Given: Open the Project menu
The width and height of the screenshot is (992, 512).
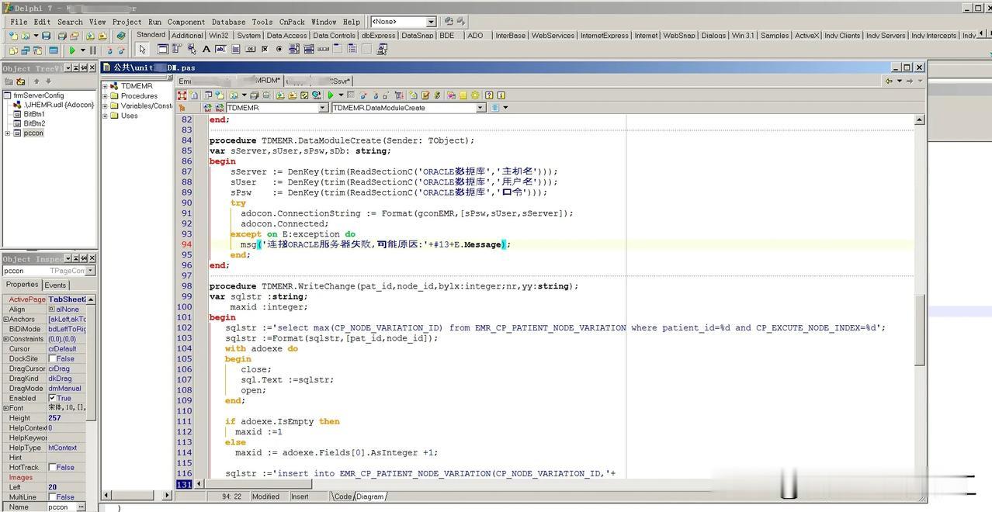Looking at the screenshot, I should (x=127, y=22).
